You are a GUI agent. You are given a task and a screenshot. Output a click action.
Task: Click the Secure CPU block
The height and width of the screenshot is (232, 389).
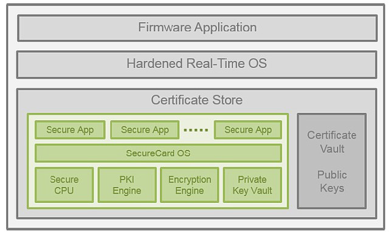(64, 185)
